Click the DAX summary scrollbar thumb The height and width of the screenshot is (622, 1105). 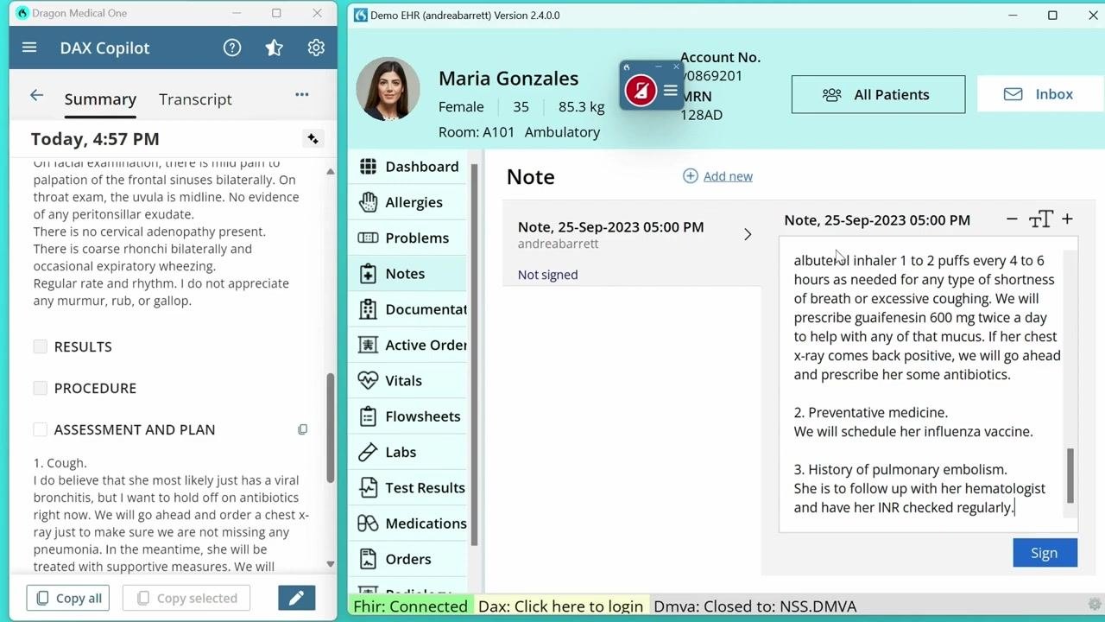330,428
